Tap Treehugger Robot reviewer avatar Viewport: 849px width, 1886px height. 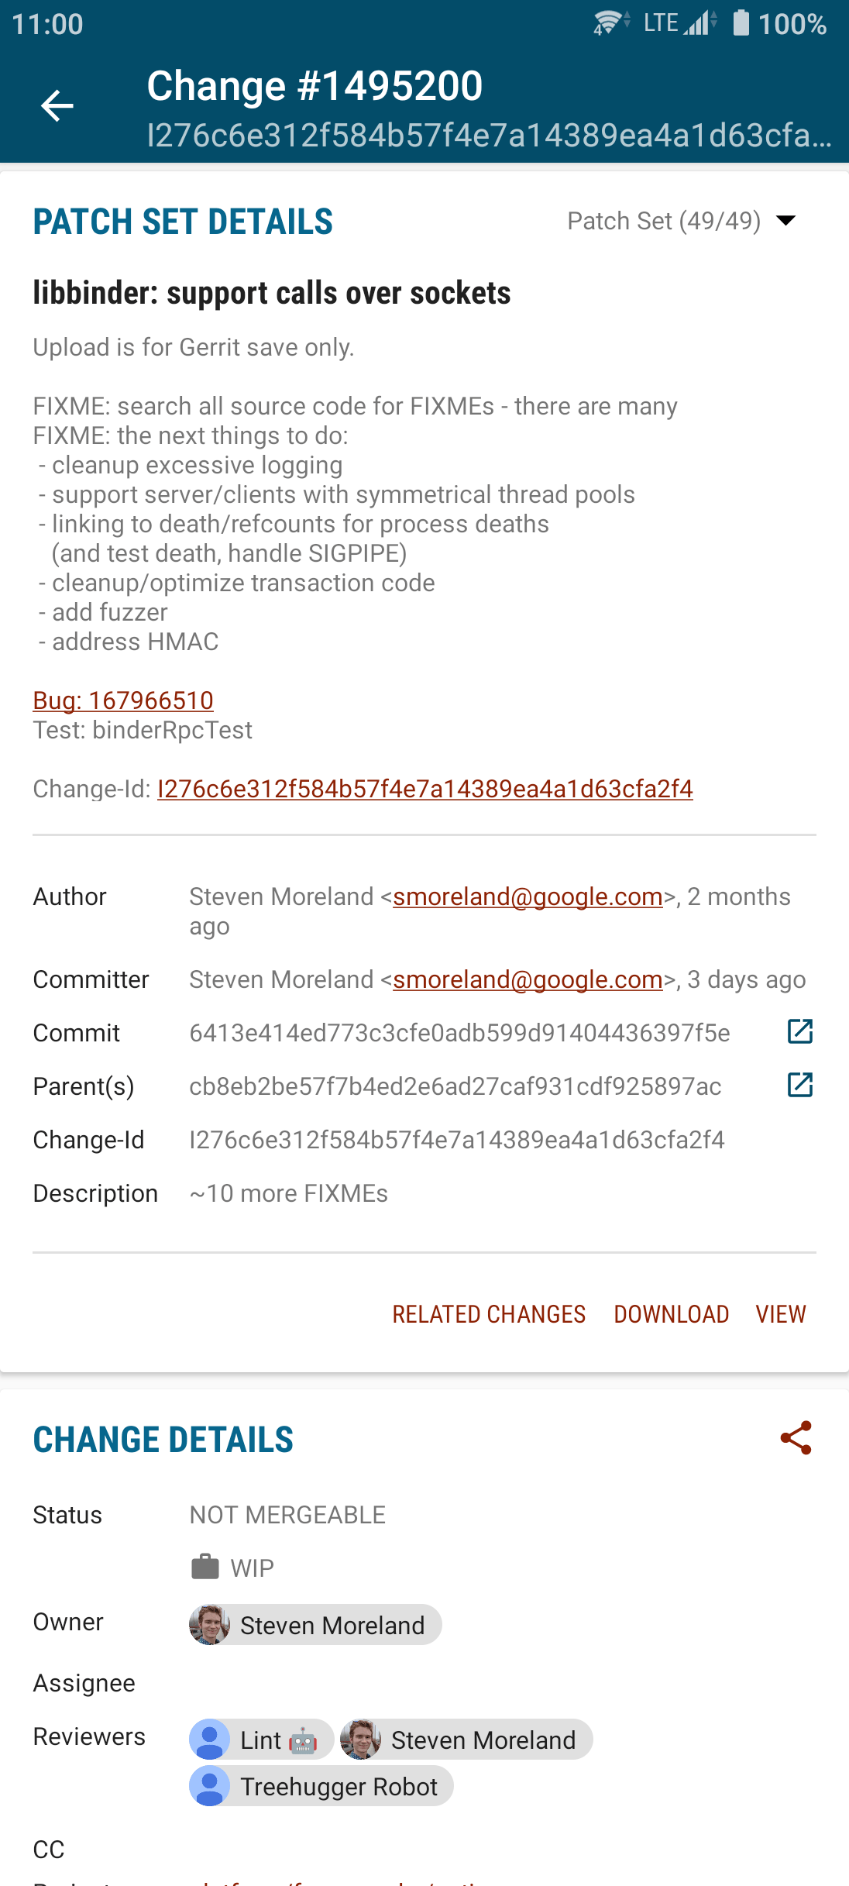(x=209, y=1786)
